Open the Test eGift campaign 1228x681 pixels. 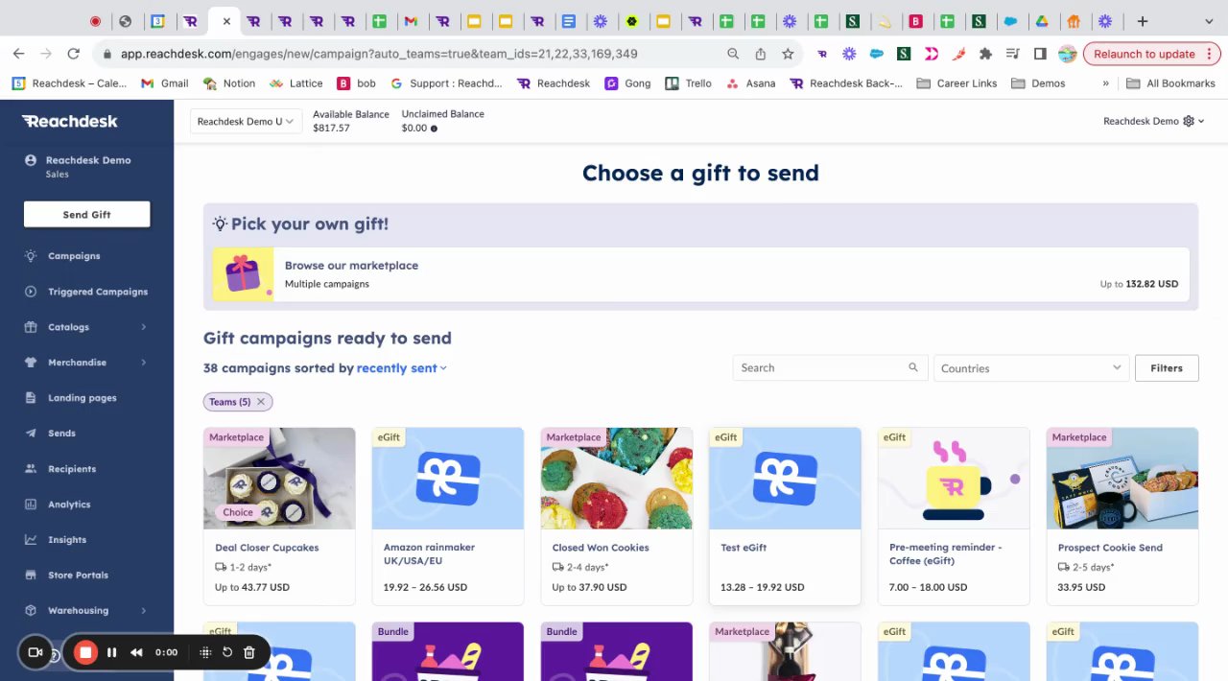click(x=785, y=516)
